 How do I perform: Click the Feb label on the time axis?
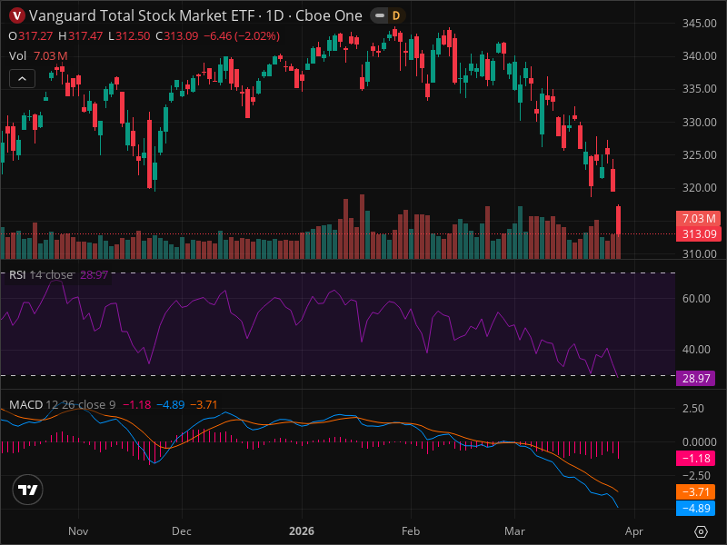click(x=411, y=531)
